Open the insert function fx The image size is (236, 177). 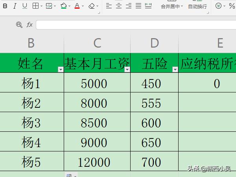(x=29, y=25)
